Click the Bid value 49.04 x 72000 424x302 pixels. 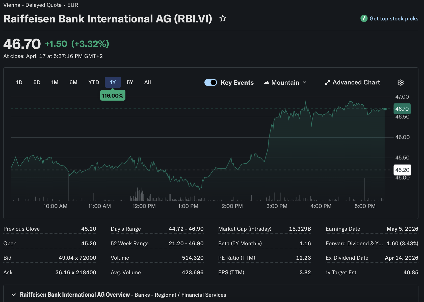click(77, 258)
